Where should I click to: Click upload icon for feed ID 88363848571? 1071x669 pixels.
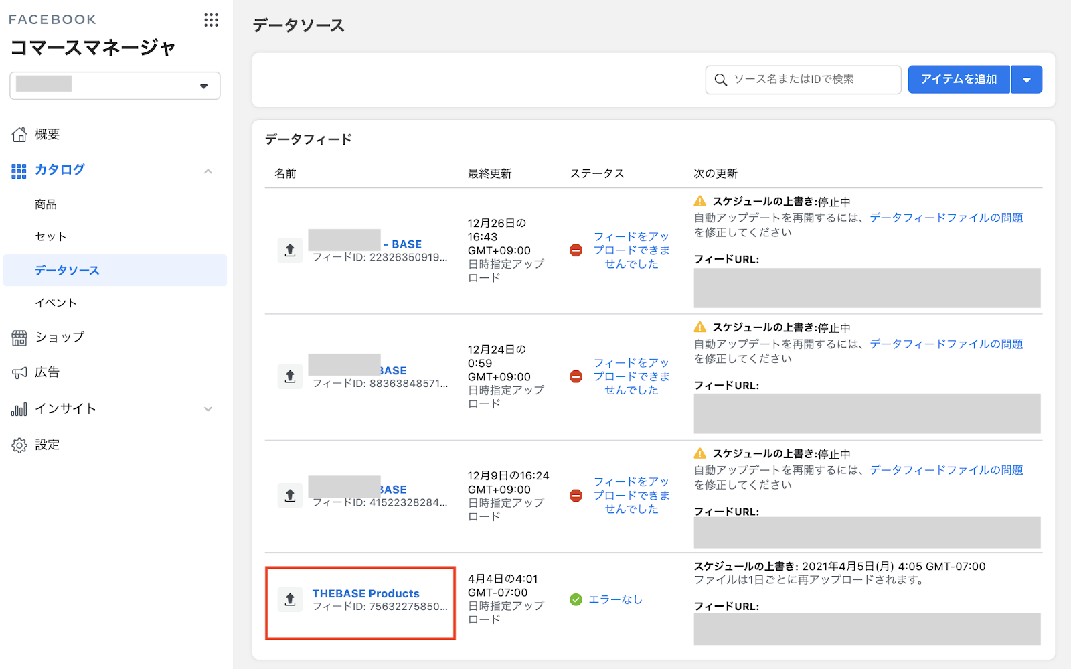tap(290, 376)
